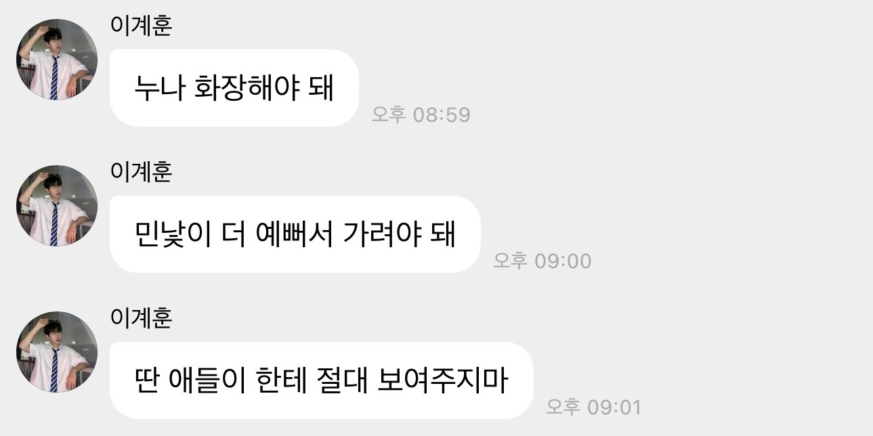Select the message bubble '누나 화장해야 돼'

click(x=234, y=88)
